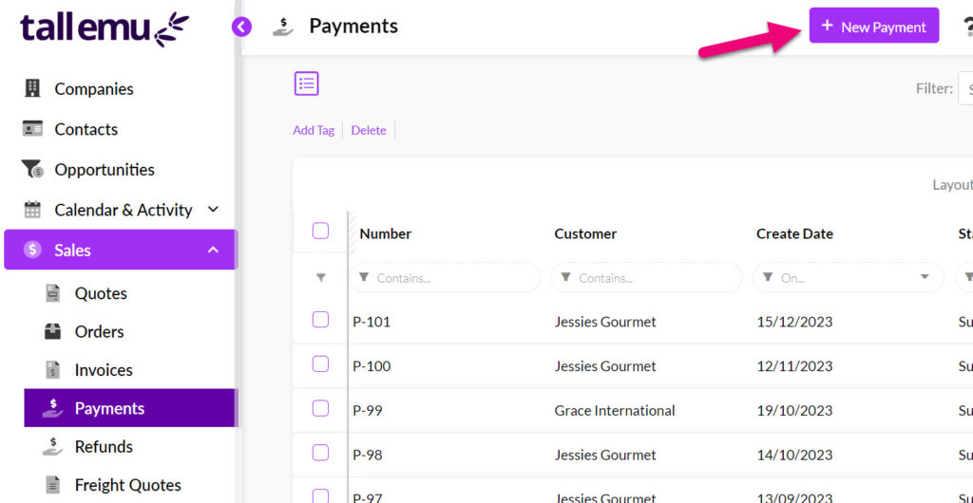The height and width of the screenshot is (503, 973).
Task: Check the P-101 row checkbox
Action: (x=320, y=320)
